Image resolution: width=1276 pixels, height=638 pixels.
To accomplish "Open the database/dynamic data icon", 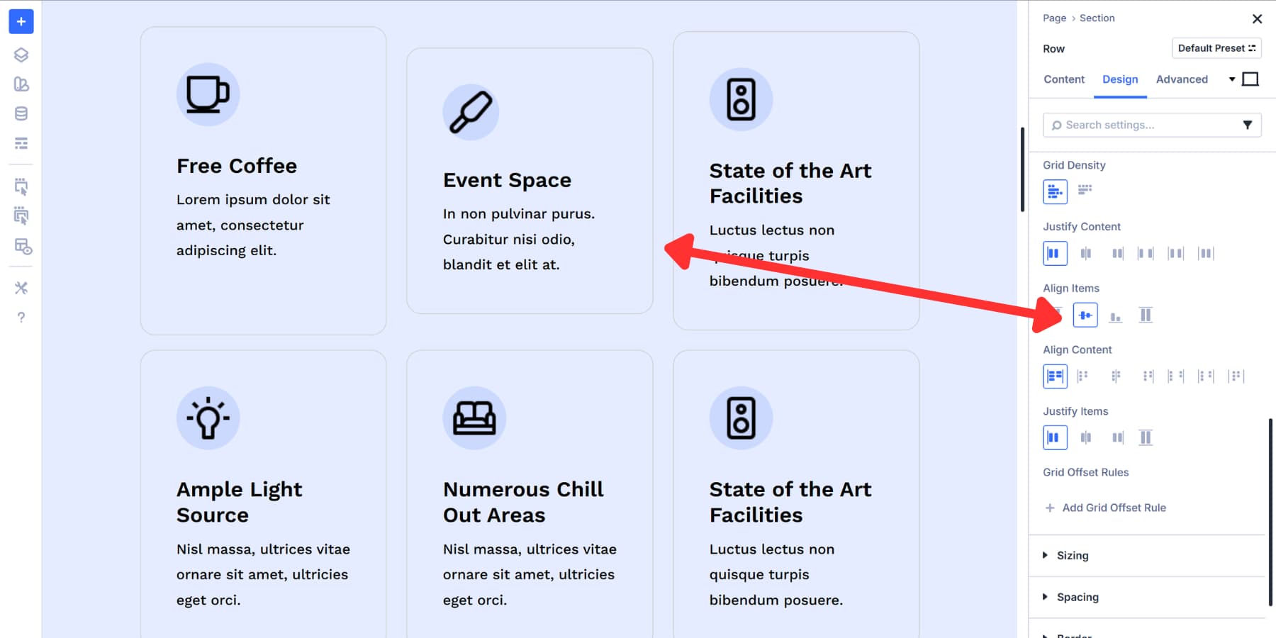I will coord(21,113).
